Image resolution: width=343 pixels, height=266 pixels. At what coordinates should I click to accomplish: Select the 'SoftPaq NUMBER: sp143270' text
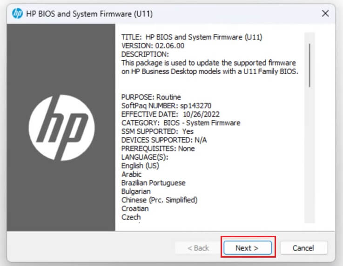point(166,106)
